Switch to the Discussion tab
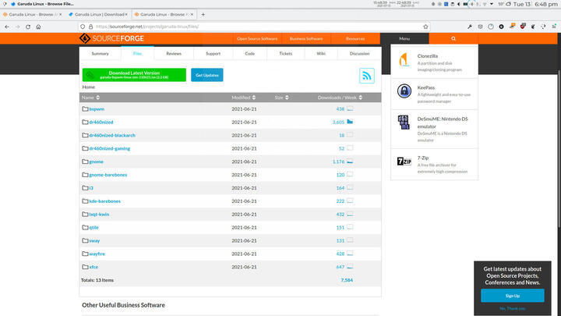The image size is (561, 316). (359, 53)
